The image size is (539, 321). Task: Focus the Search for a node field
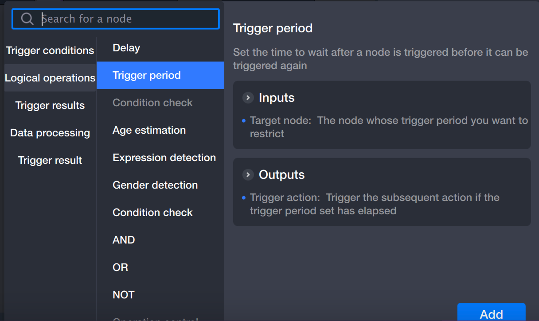click(x=129, y=19)
